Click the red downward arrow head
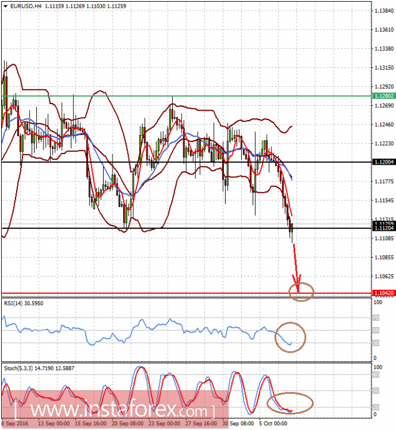Screen dimensions: 396x430 coord(297,284)
